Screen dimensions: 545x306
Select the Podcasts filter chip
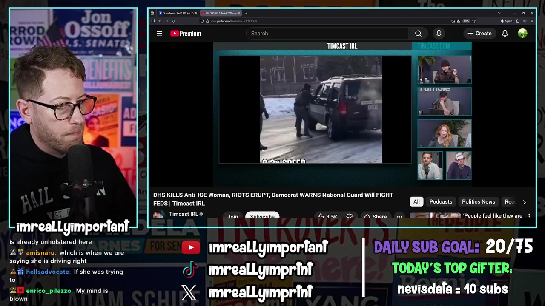[441, 202]
